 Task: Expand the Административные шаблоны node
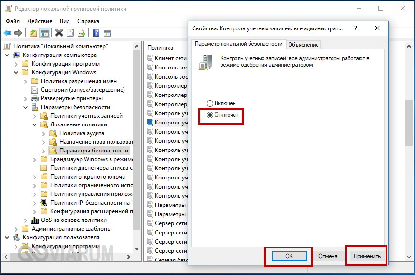click(16, 229)
